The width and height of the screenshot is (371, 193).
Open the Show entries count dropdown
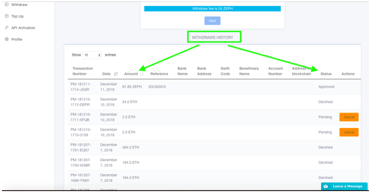pyautogui.click(x=92, y=55)
